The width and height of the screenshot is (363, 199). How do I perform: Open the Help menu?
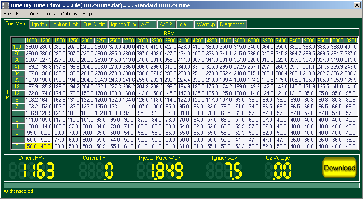pos(87,14)
